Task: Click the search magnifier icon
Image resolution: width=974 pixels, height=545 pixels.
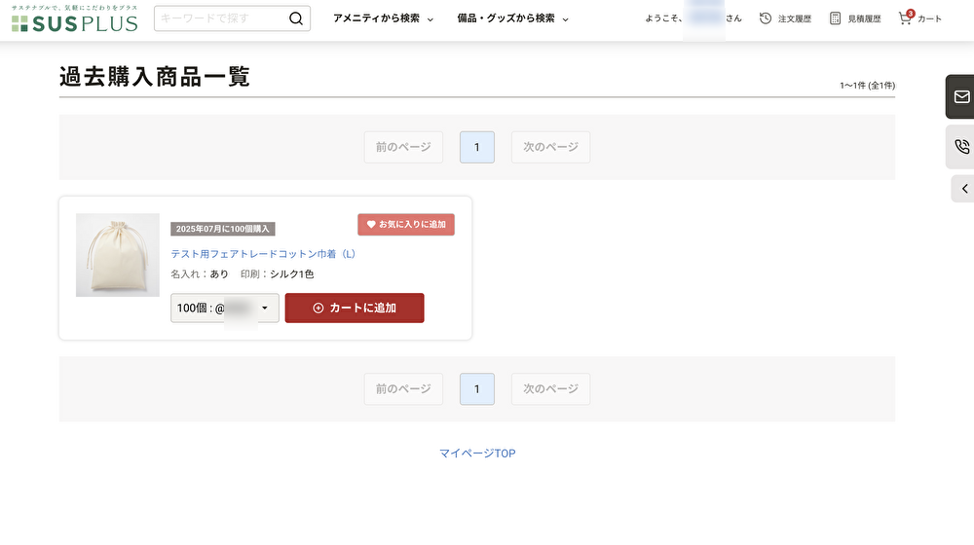Action: point(296,18)
